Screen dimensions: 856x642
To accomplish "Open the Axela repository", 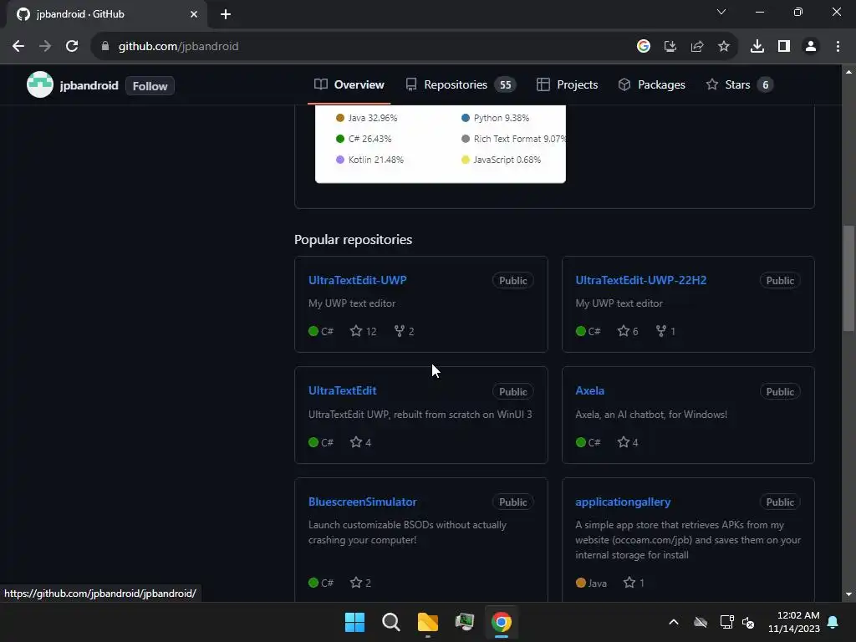I will tap(589, 390).
